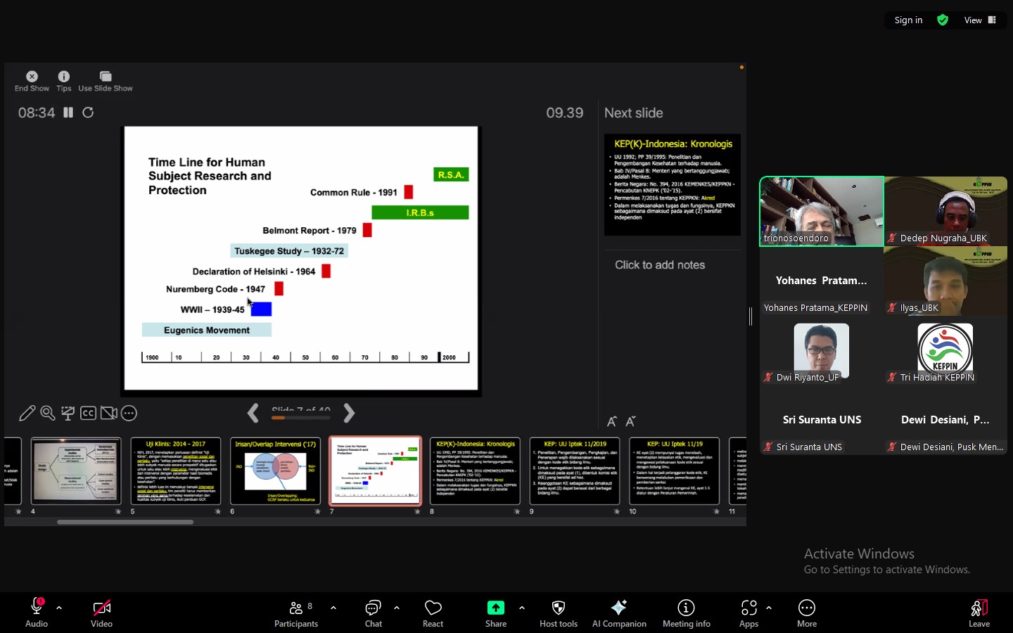
Task: Select Dwi Riyanto_UF participant tile
Action: [x=822, y=350]
